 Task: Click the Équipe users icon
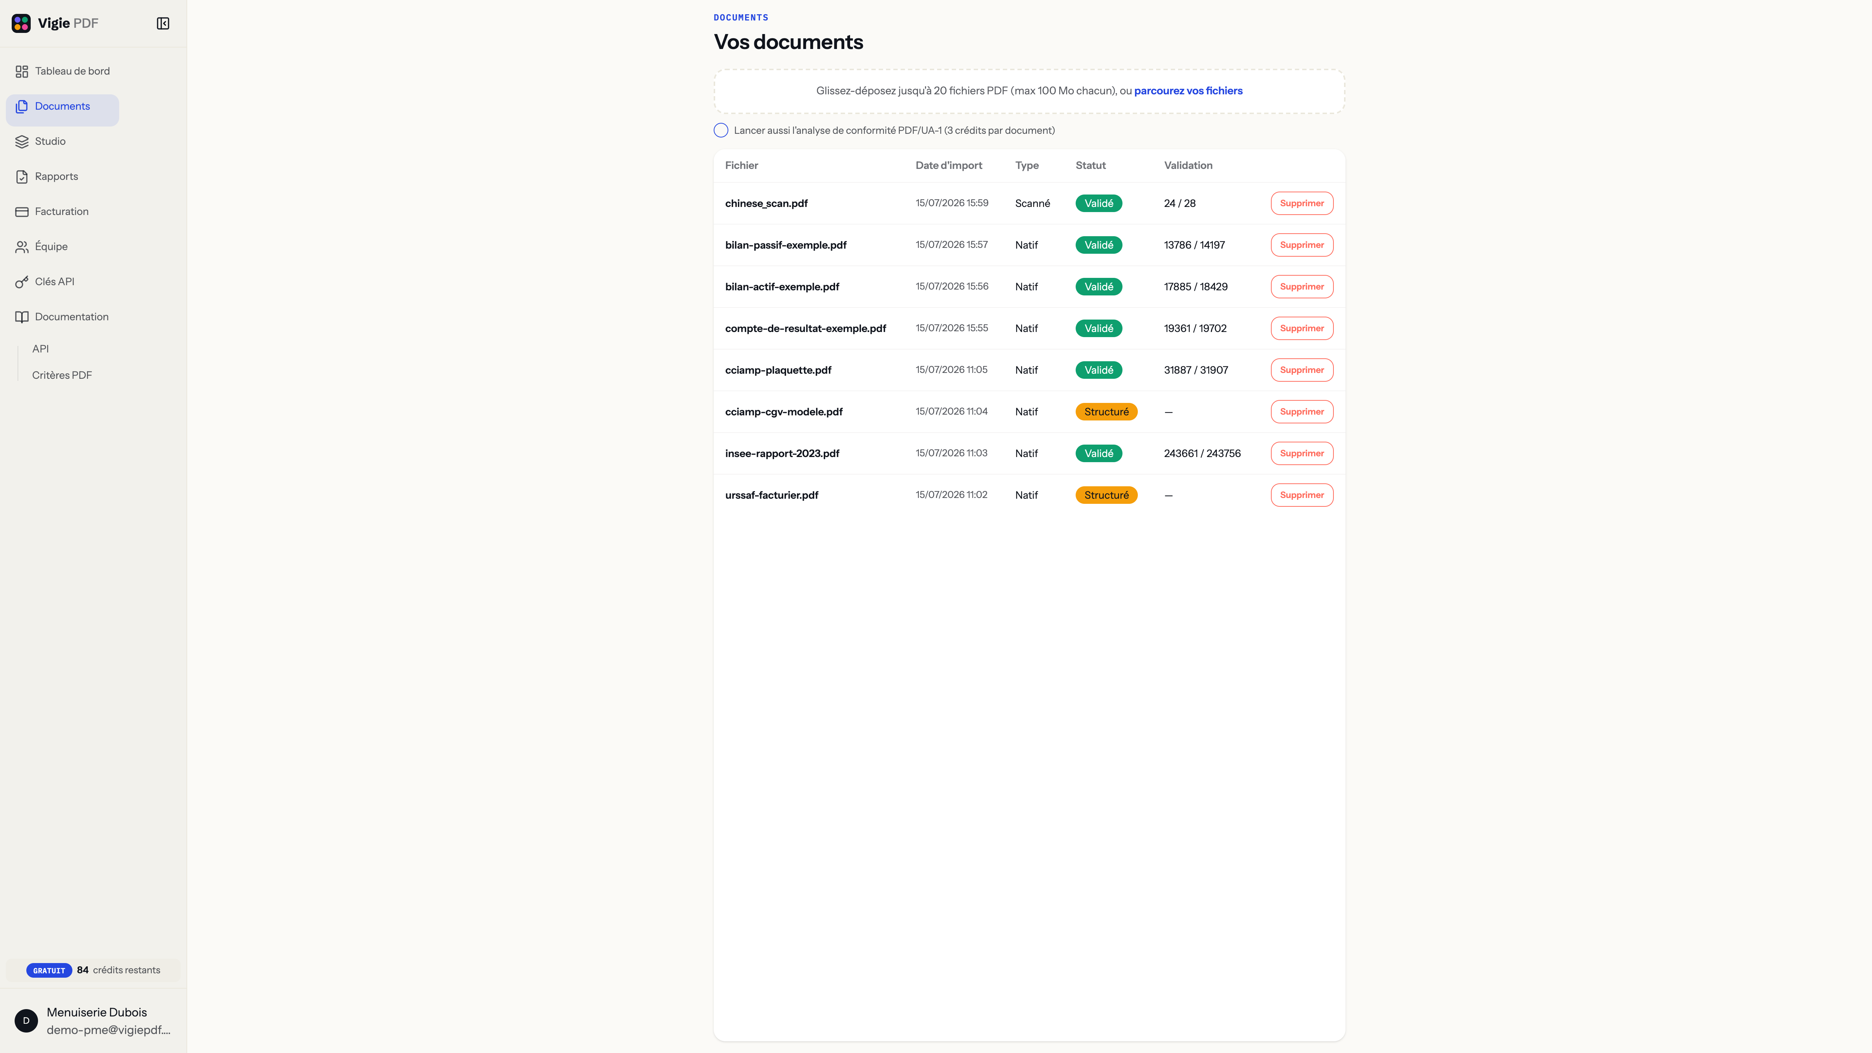[22, 246]
